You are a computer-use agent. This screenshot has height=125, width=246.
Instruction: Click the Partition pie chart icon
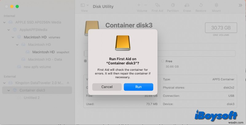[x=173, y=5]
